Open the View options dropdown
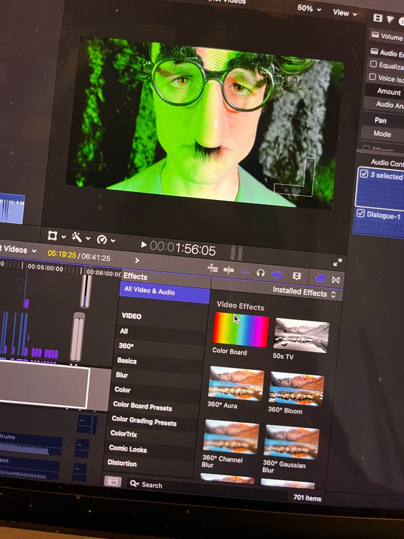 (x=345, y=13)
